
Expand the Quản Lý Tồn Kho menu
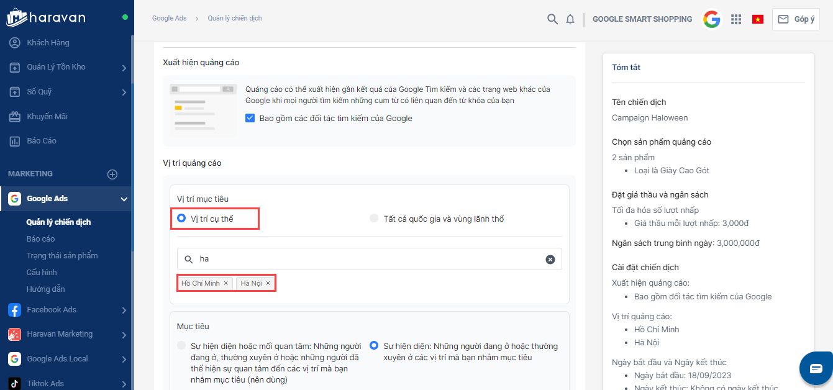point(124,68)
